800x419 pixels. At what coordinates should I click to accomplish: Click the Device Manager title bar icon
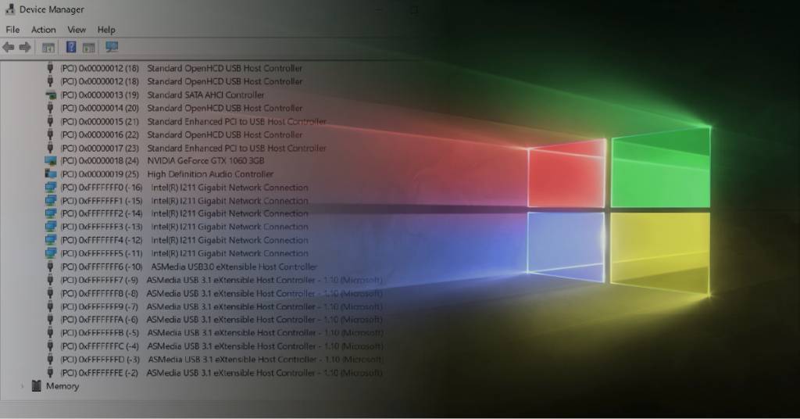point(9,9)
